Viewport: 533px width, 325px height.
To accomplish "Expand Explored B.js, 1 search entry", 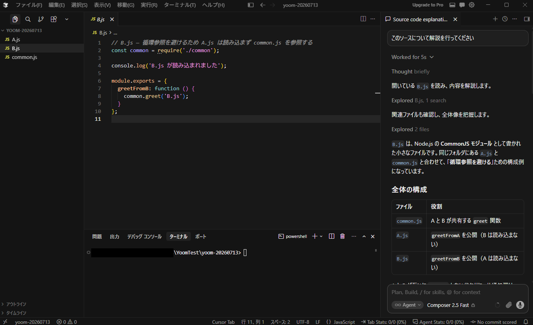I will coord(419,100).
